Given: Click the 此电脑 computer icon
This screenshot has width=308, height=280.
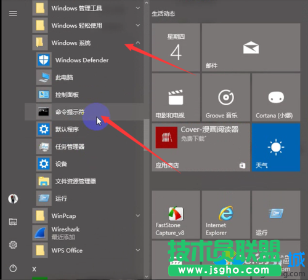Looking at the screenshot, I should pyautogui.click(x=44, y=78).
